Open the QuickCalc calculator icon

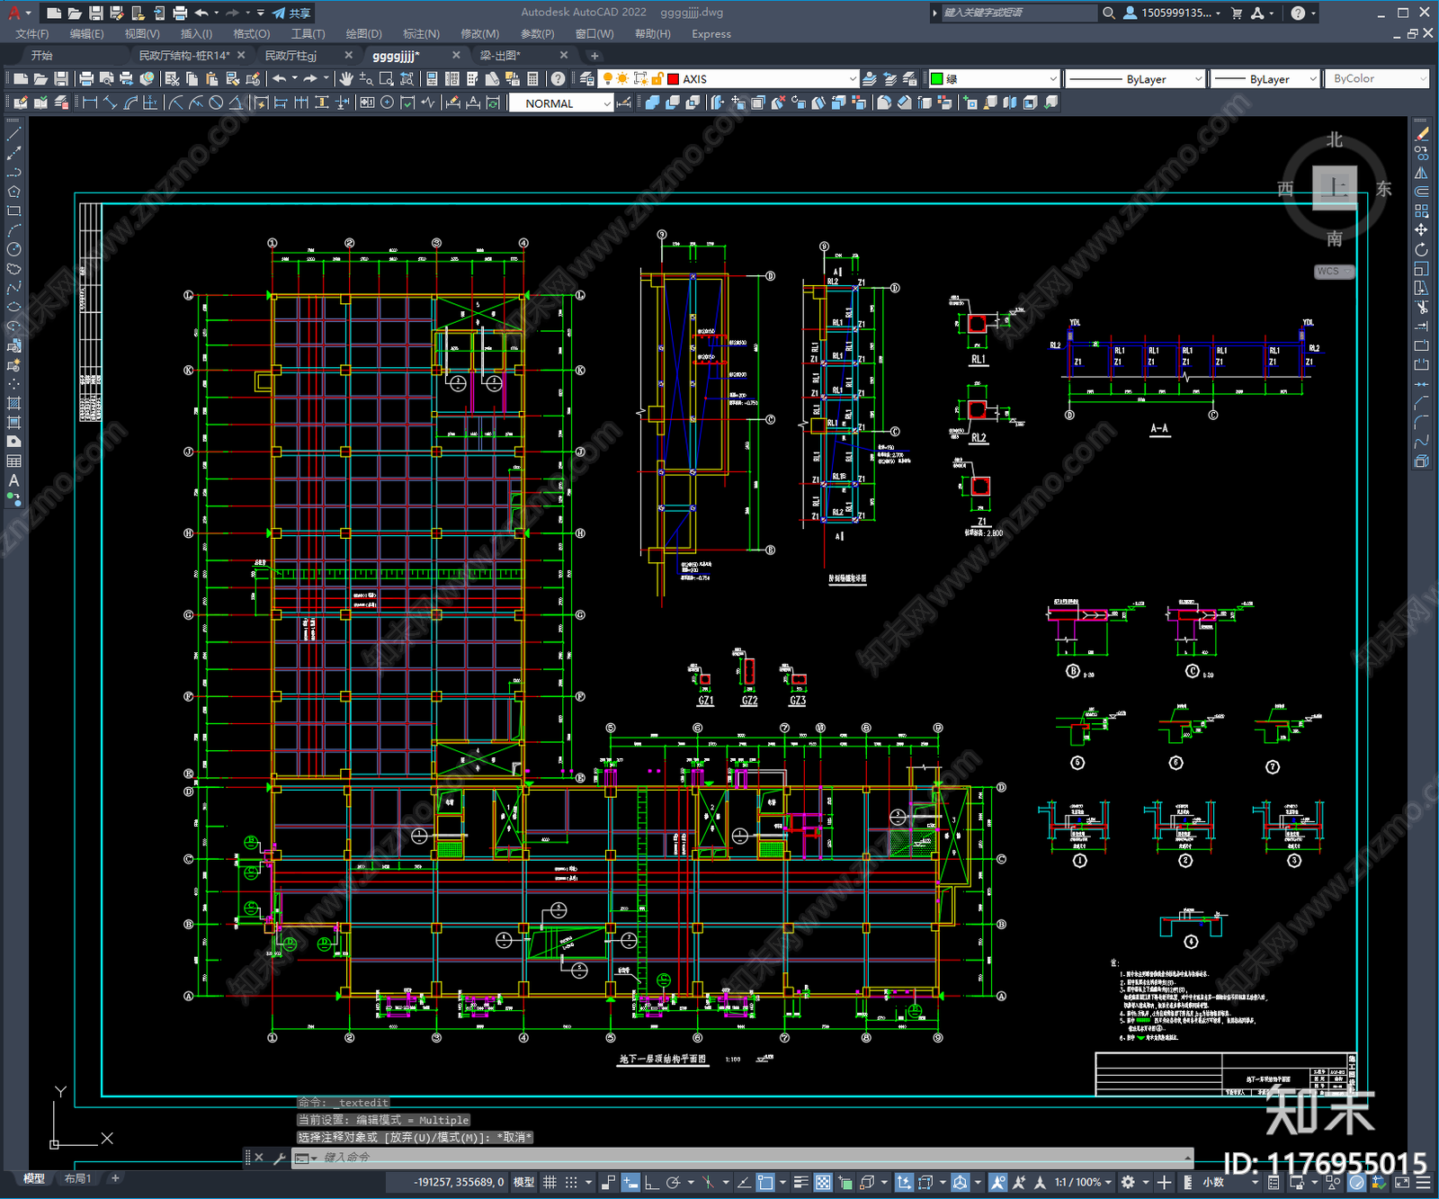[532, 79]
